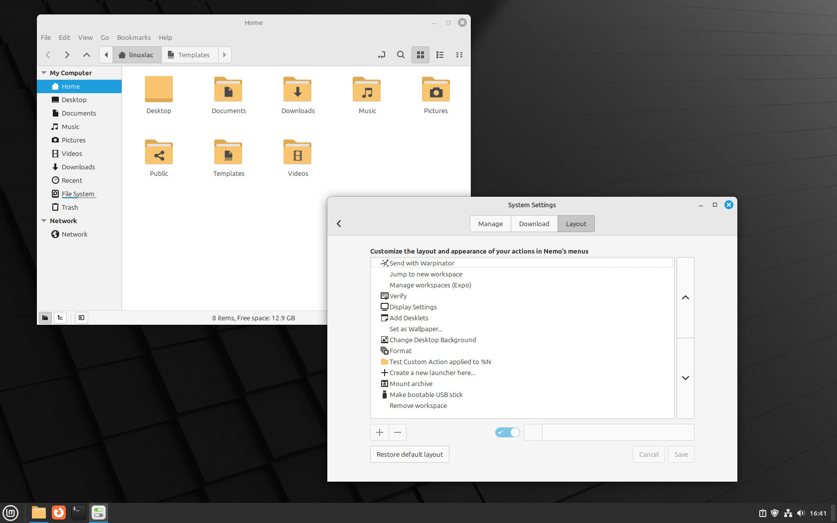
Task: Collapse the My Computer section
Action: (x=44, y=73)
